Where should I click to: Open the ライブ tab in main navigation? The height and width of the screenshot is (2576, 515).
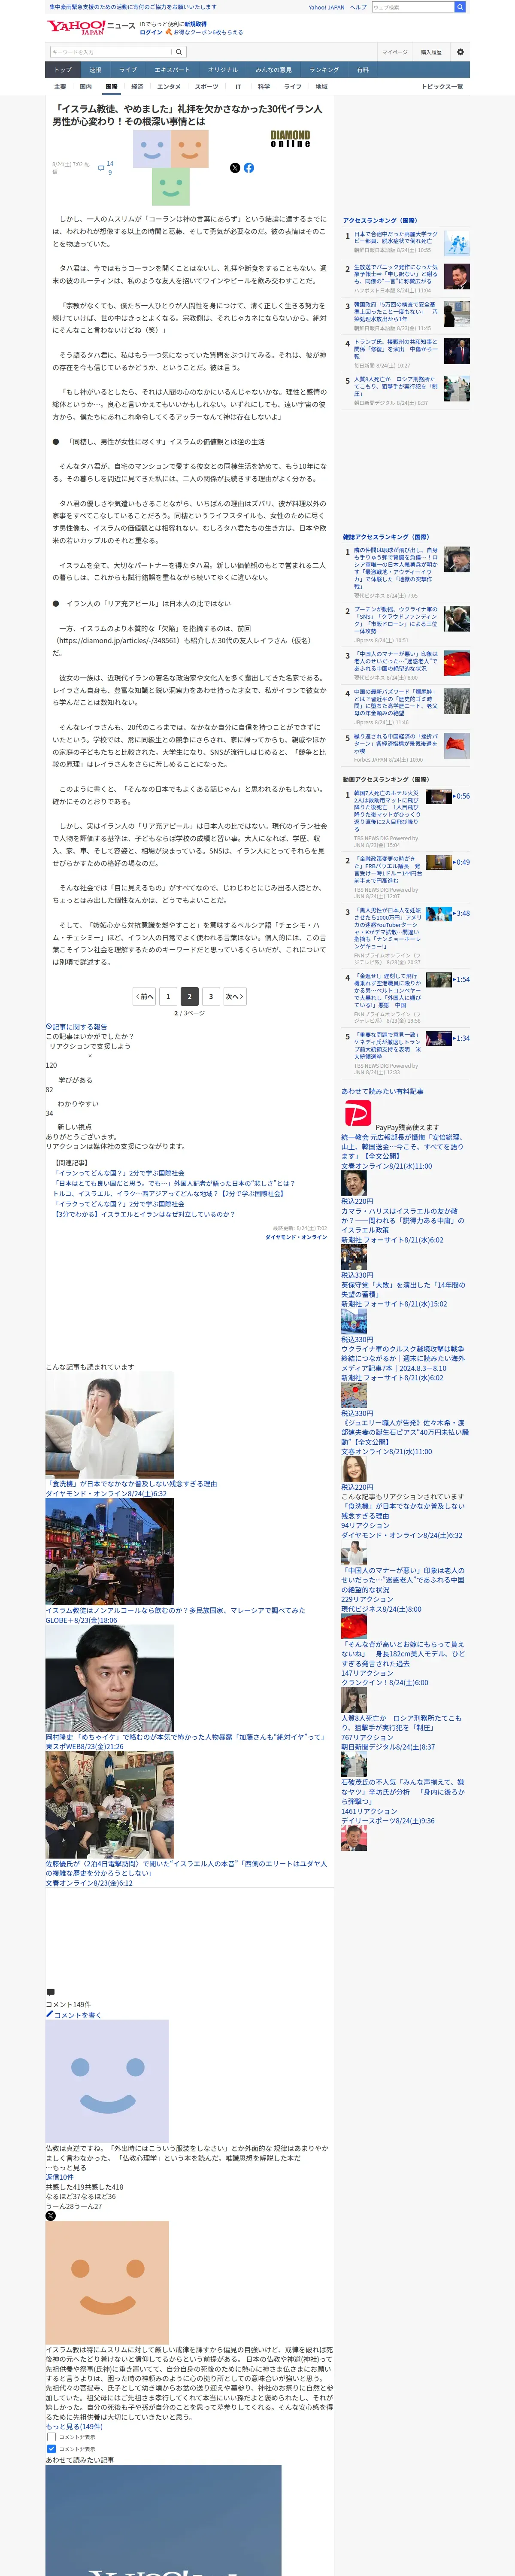click(x=128, y=70)
